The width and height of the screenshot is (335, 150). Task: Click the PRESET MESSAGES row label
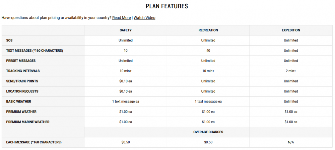point(21,61)
